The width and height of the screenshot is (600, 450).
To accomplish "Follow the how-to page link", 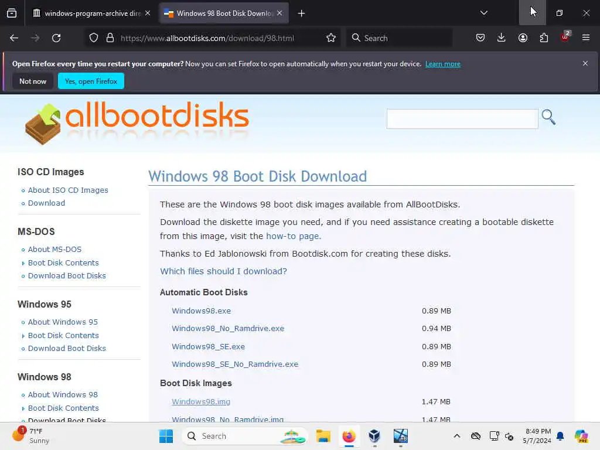I will pyautogui.click(x=294, y=236).
